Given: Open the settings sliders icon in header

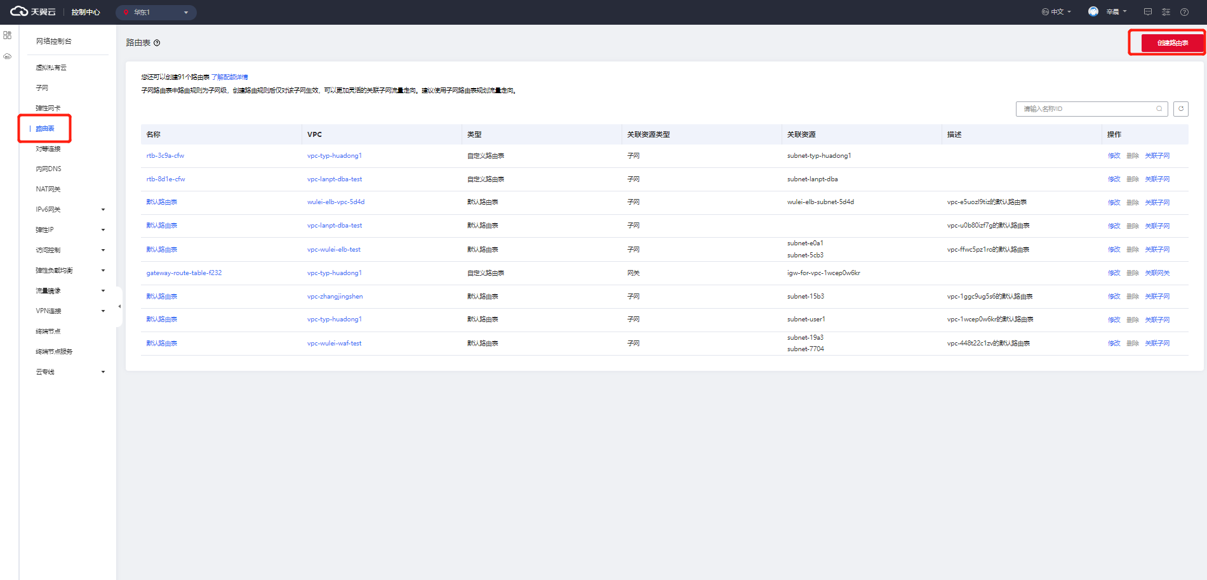Looking at the screenshot, I should pos(1166,12).
